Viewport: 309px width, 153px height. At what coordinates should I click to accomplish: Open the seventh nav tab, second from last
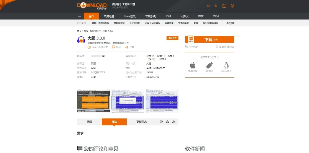[201, 16]
